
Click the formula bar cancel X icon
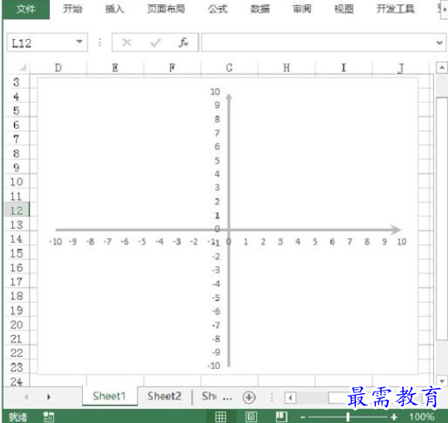[x=127, y=43]
